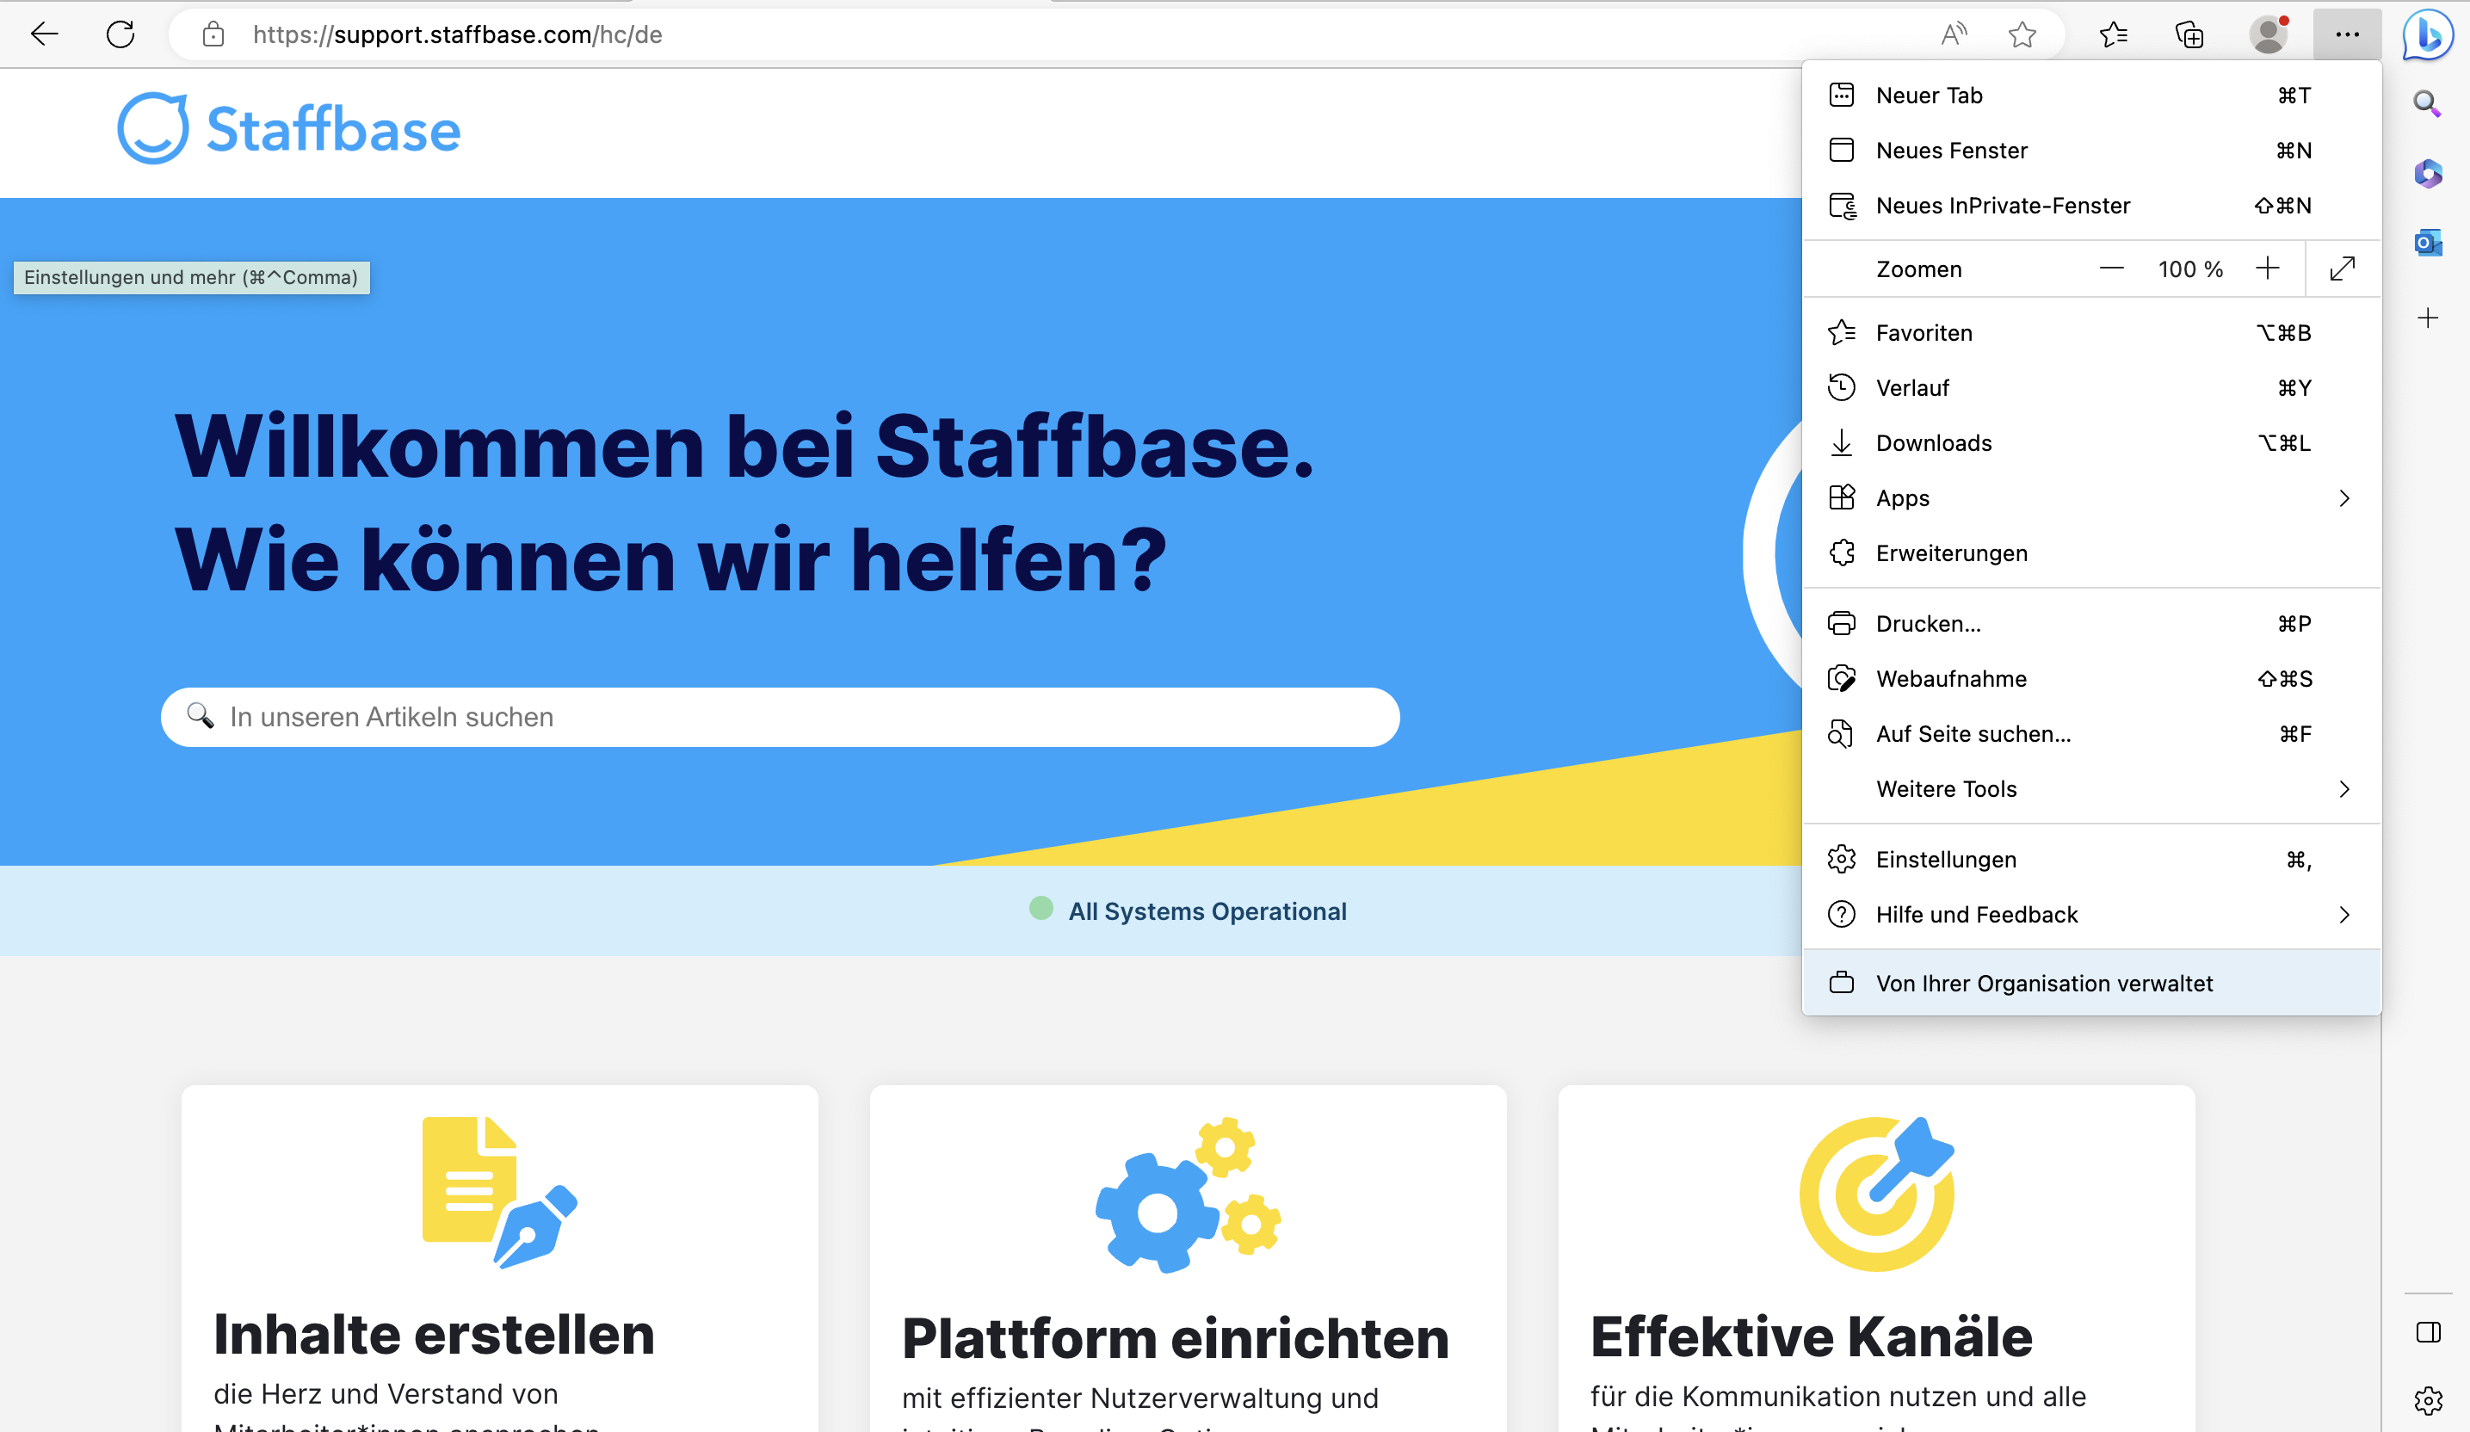Click the magnifier icon in article search
Screen dimensions: 2470x1432
pos(201,715)
